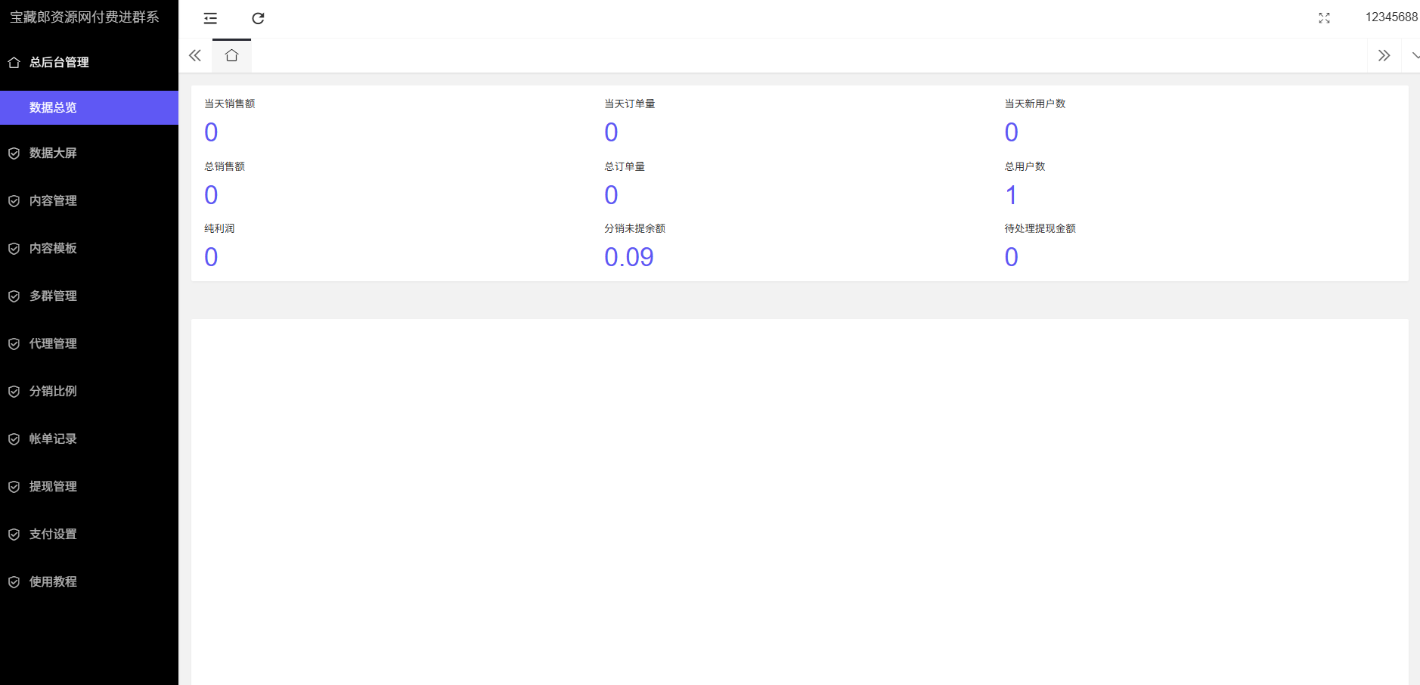Click the shield icon beside 内容模板
Image resolution: width=1420 pixels, height=685 pixels.
coord(14,249)
